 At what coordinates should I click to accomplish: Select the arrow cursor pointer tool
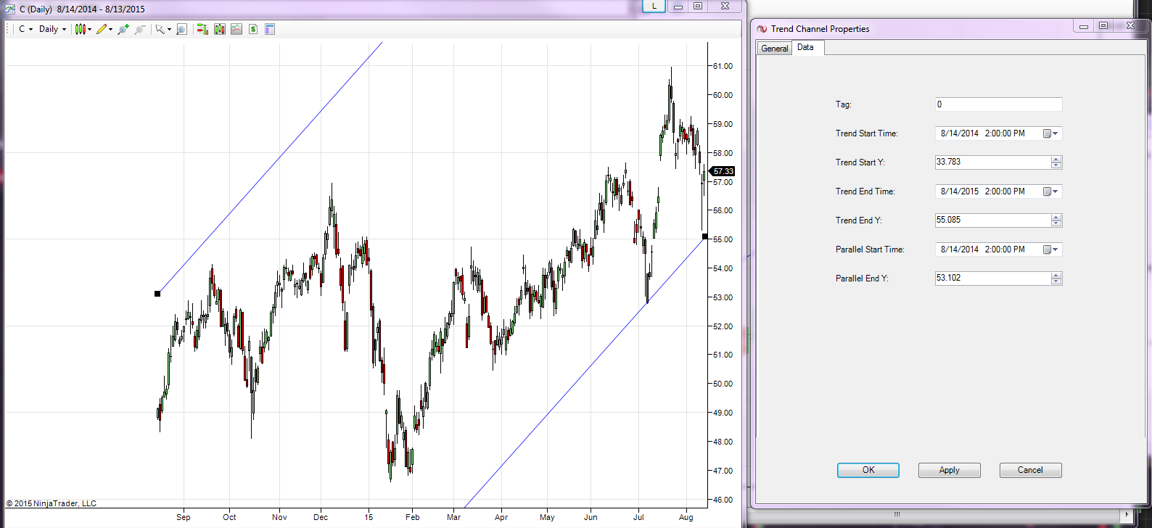(160, 29)
